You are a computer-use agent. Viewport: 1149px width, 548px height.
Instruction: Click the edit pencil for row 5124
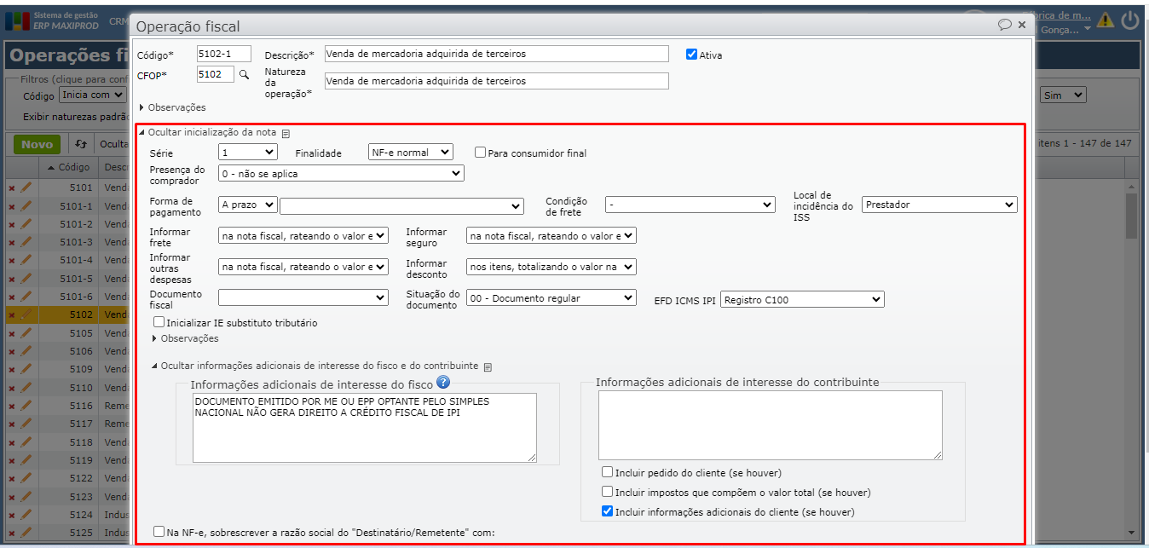(x=26, y=515)
